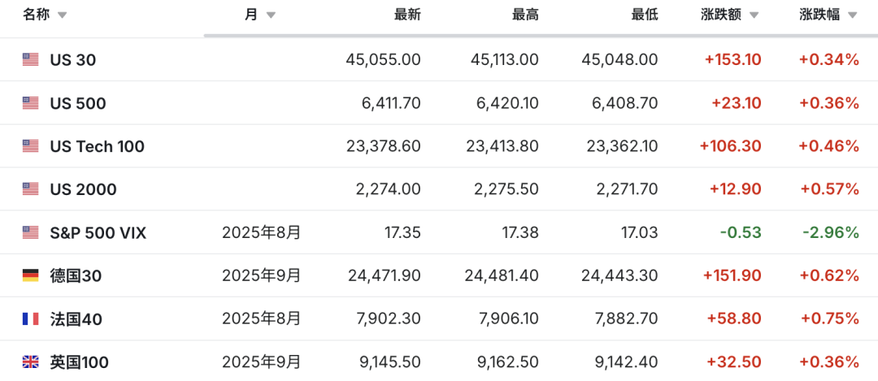
Task: Open the US Tech 100 index link
Action: [98, 146]
